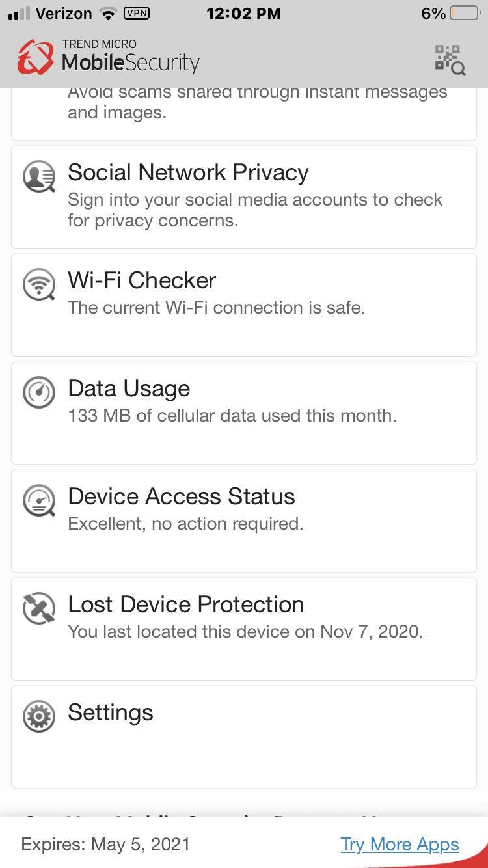Tap the battery indicator in status bar
Image resolution: width=488 pixels, height=868 pixels.
[464, 13]
